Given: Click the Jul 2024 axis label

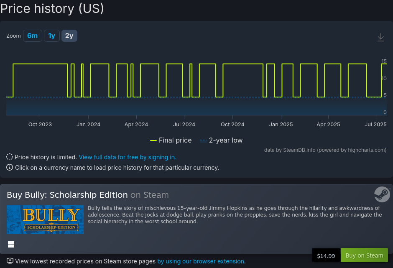Looking at the screenshot, I should pyautogui.click(x=184, y=124).
